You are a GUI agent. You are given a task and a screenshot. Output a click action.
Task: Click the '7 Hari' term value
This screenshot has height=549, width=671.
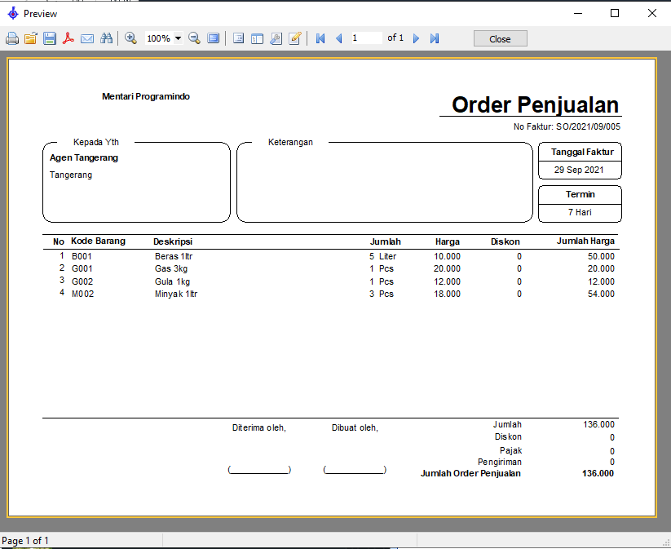pos(580,212)
